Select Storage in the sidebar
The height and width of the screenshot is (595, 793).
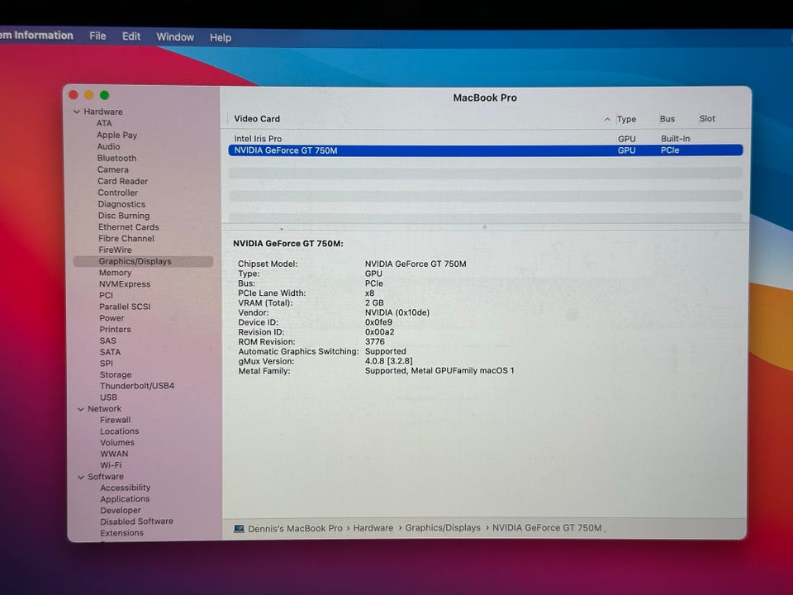116,375
